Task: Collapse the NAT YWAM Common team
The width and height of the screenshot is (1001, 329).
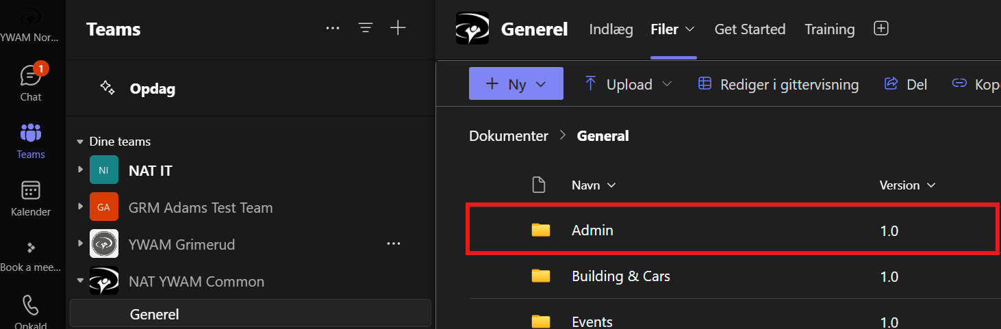Action: tap(81, 280)
